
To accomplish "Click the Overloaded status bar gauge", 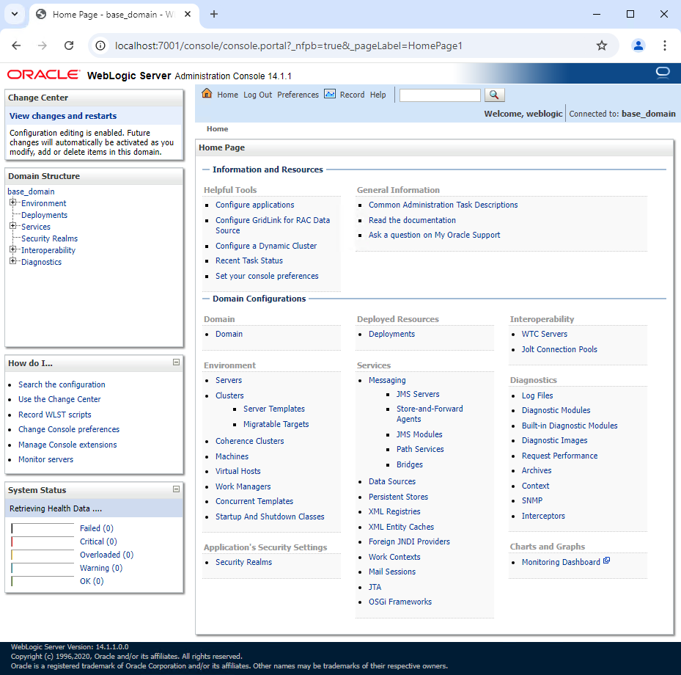I will (x=43, y=555).
